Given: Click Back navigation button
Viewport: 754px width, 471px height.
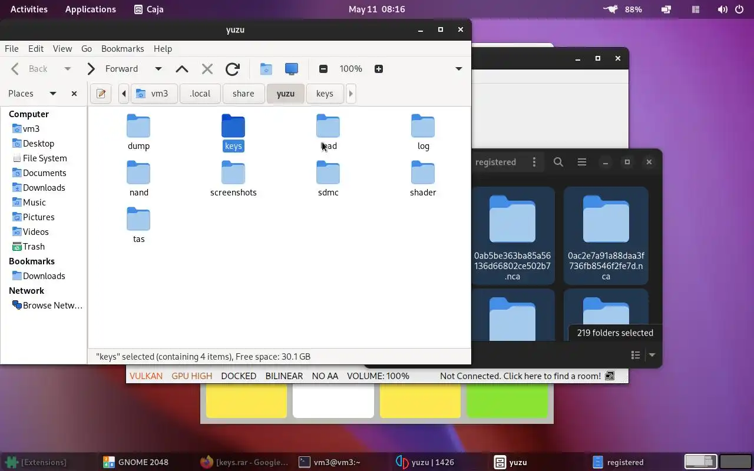Looking at the screenshot, I should click(x=31, y=69).
